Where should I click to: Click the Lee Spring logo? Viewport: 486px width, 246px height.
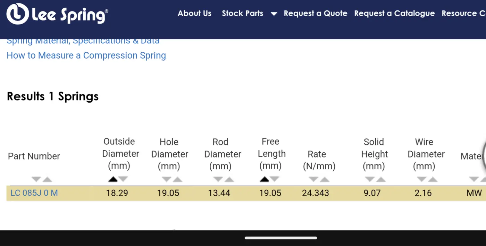click(x=57, y=14)
